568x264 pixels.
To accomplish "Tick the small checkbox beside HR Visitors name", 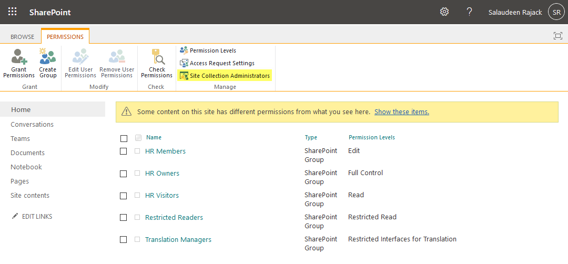I will tap(137, 195).
